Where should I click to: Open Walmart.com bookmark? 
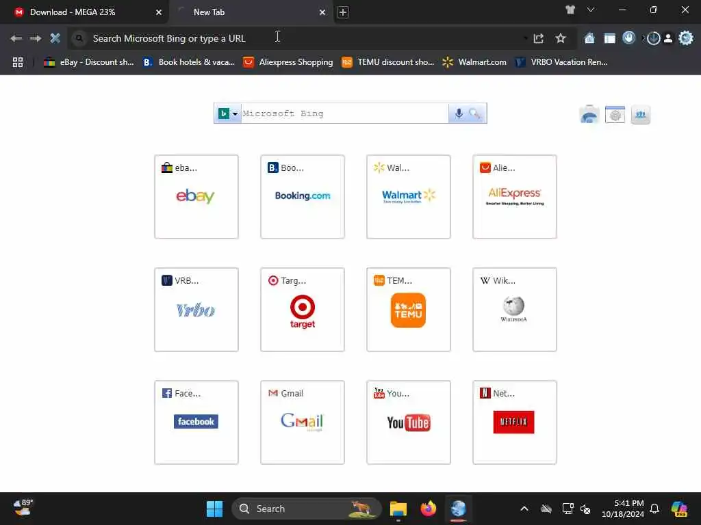[x=474, y=62]
